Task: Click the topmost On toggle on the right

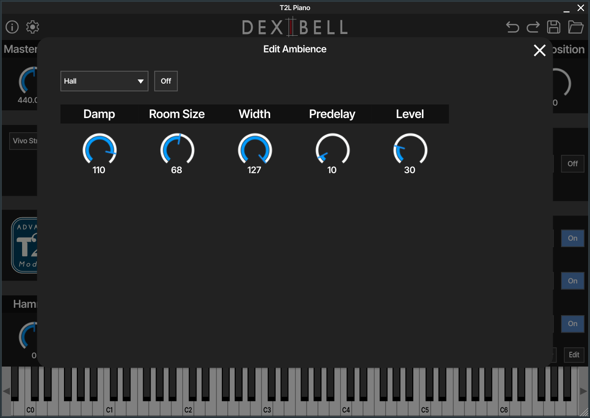Action: tap(573, 238)
